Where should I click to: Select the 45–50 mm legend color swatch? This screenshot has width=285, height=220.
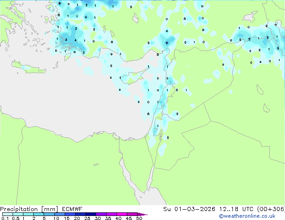tap(132, 214)
